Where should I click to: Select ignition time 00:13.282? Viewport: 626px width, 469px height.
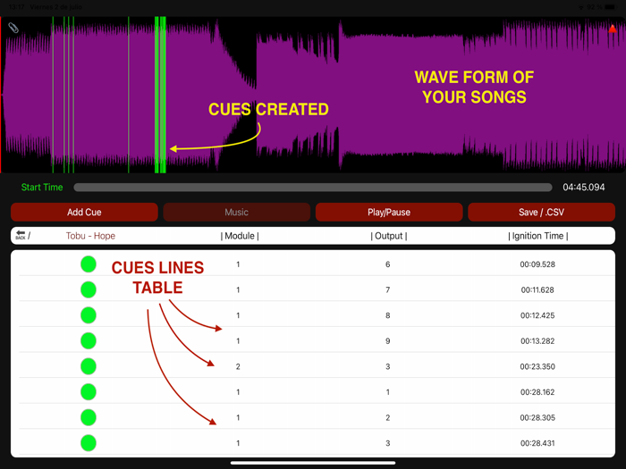pos(537,341)
